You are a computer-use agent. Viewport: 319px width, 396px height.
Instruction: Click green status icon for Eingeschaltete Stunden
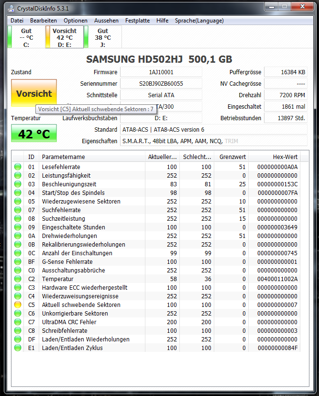pyautogui.click(x=18, y=227)
